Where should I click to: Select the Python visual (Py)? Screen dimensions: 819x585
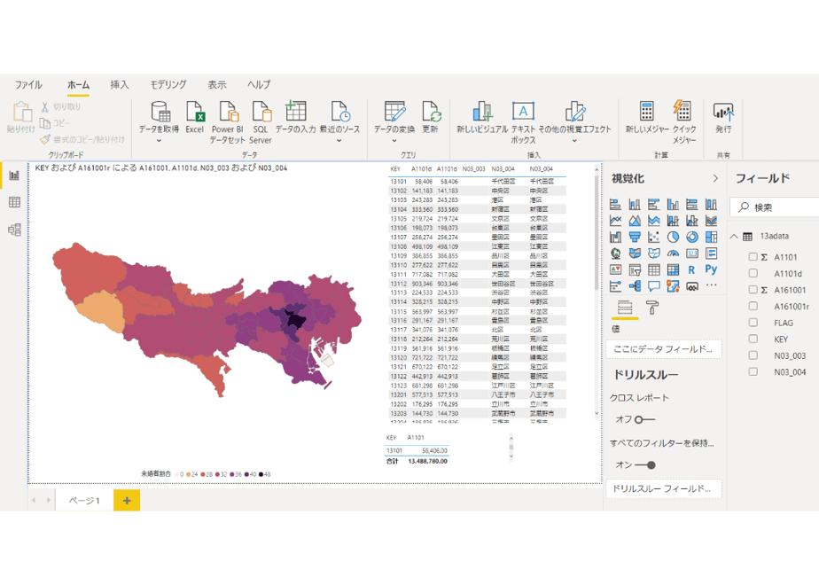coord(711,269)
